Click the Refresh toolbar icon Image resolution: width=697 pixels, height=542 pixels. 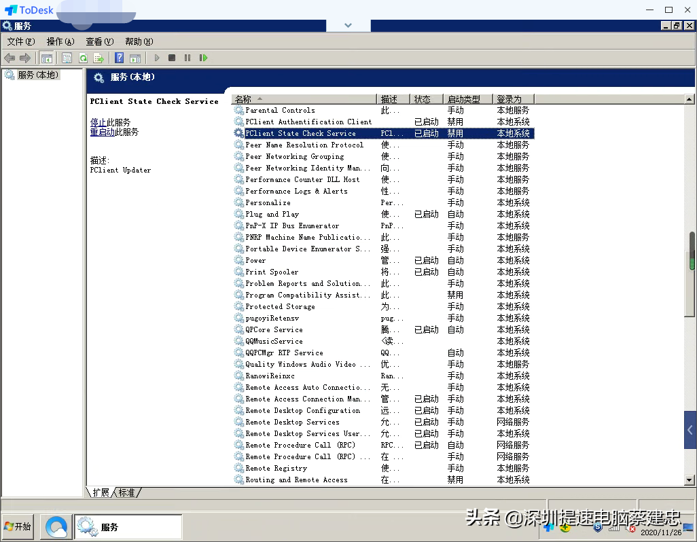coord(83,58)
